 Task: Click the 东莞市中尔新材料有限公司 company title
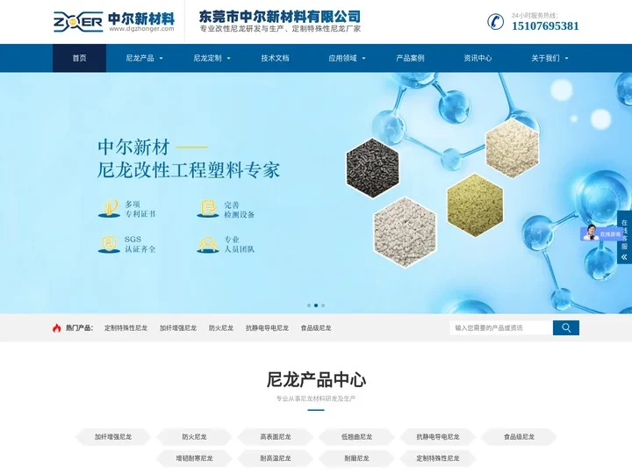tap(280, 17)
